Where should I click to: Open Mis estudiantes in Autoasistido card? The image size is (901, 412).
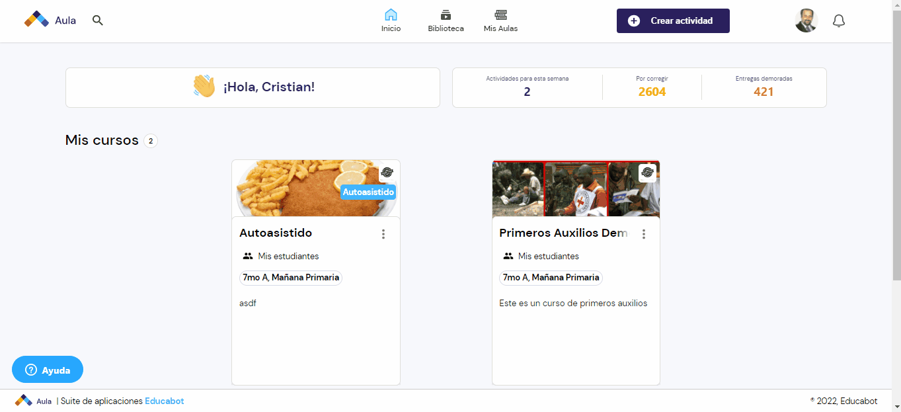pyautogui.click(x=288, y=256)
